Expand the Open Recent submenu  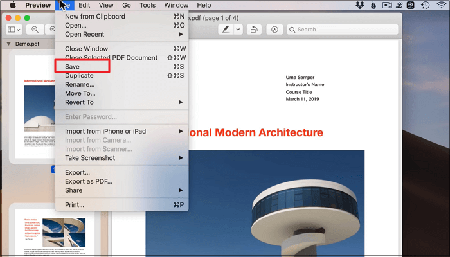pyautogui.click(x=122, y=34)
